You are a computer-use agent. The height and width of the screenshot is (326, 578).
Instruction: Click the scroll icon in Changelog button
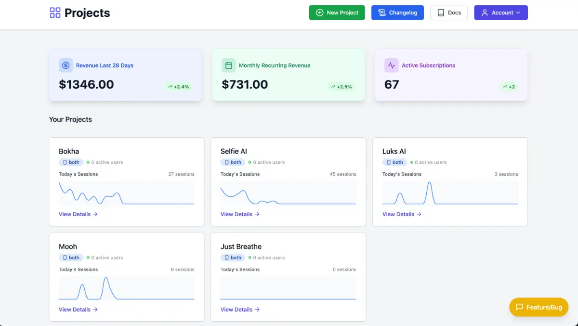tap(382, 13)
